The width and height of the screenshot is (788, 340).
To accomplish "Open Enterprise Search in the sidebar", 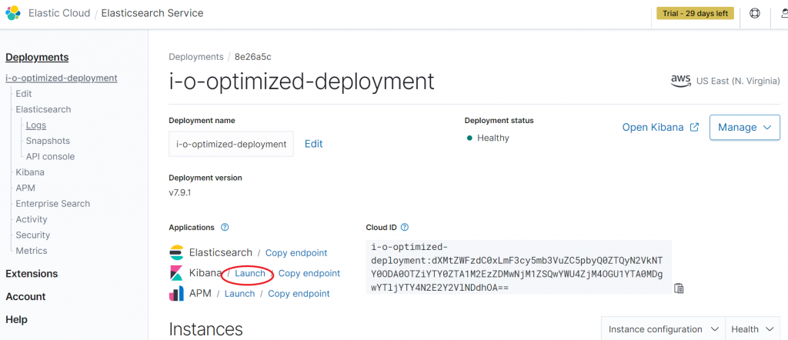I will pos(53,204).
